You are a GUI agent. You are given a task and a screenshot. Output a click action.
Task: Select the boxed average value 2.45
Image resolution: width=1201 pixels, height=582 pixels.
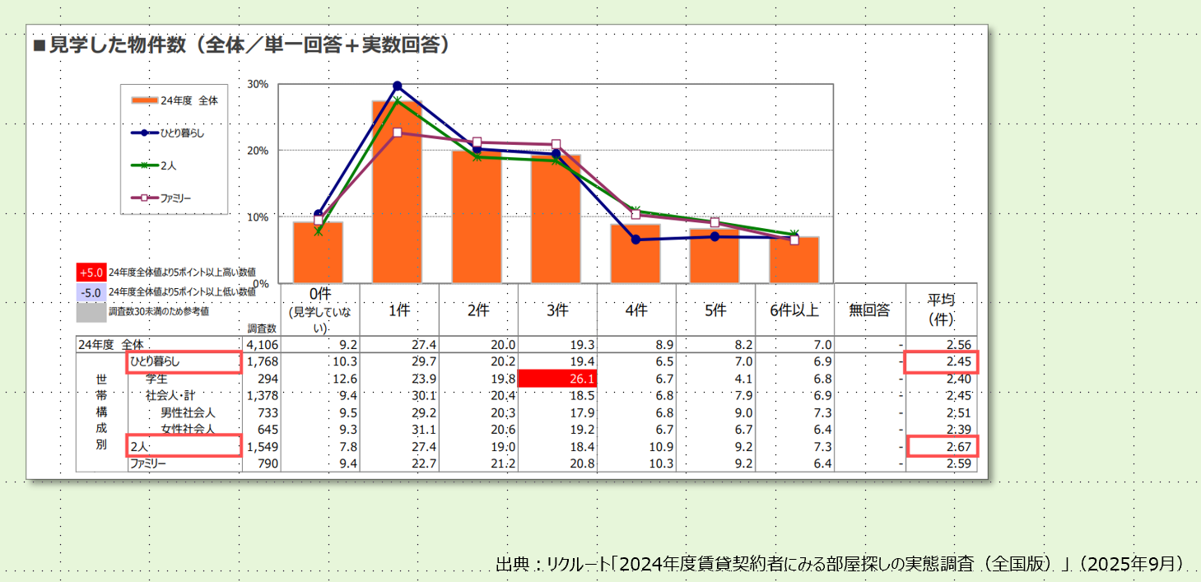943,362
